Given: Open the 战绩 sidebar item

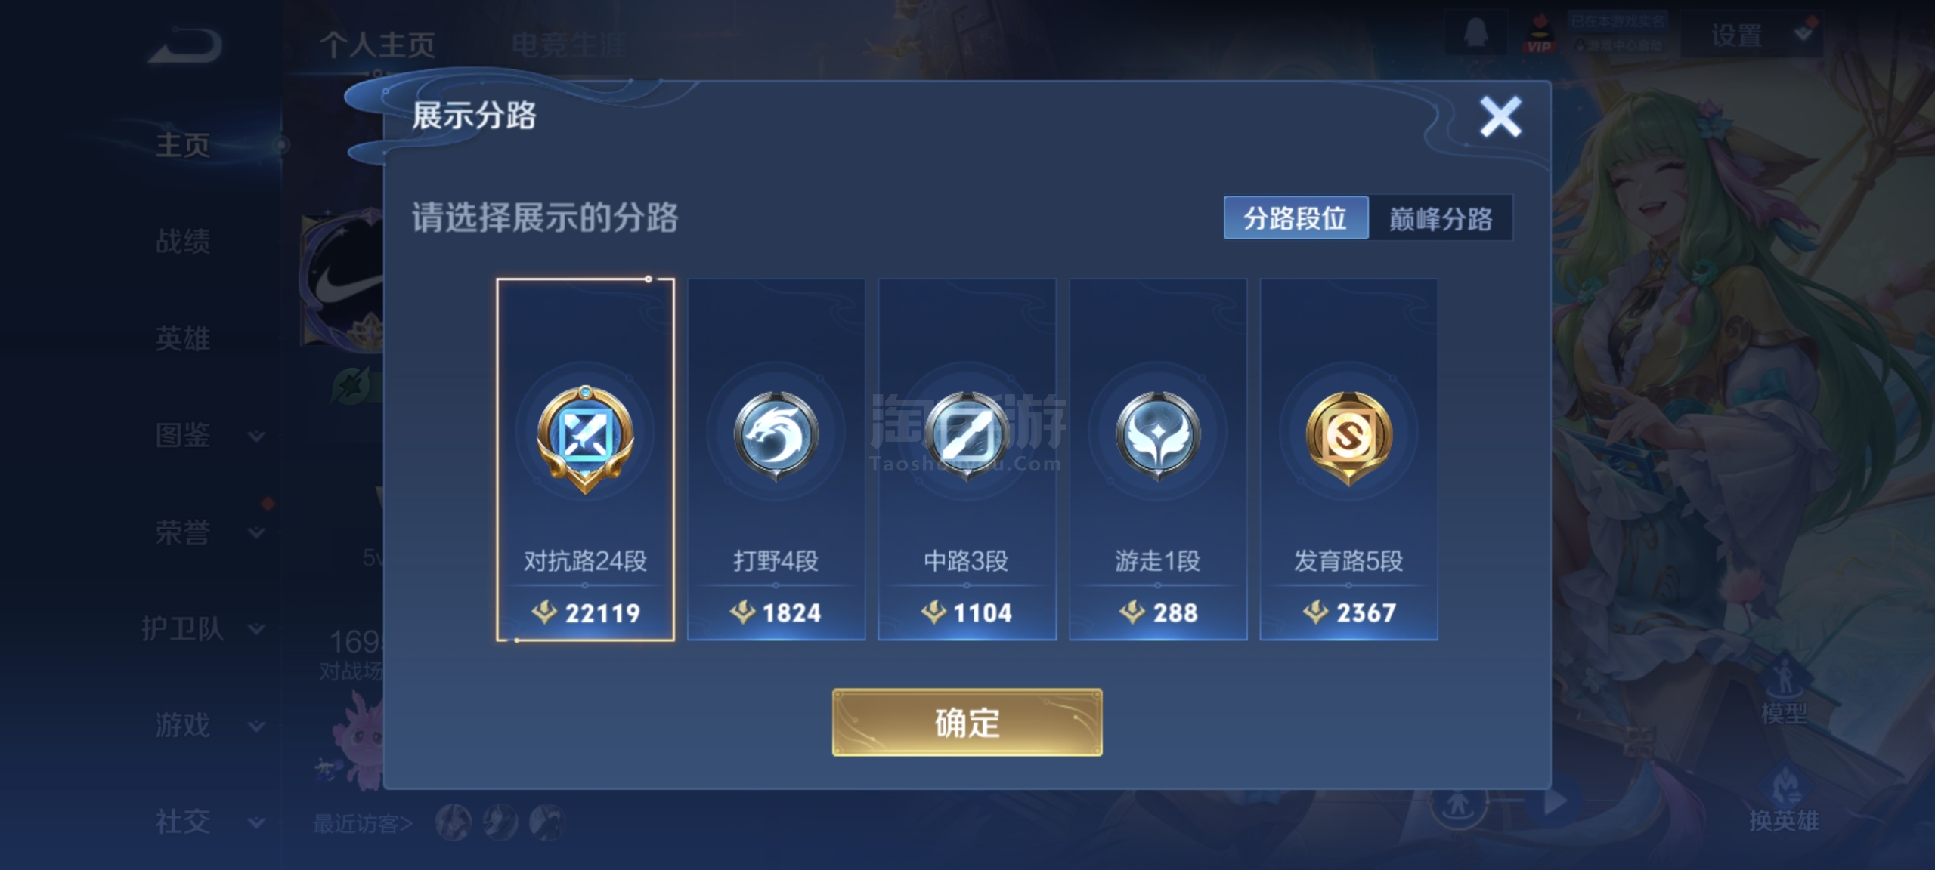Looking at the screenshot, I should tap(183, 242).
